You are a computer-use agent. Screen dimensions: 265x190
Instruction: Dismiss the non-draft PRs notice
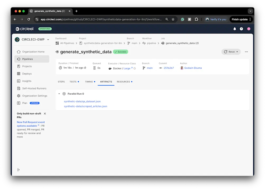click(x=45, y=113)
